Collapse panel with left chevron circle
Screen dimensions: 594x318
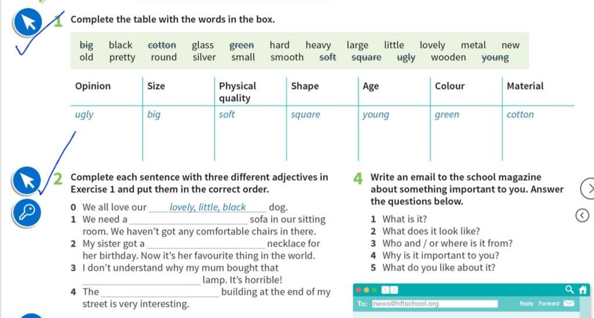(x=582, y=215)
